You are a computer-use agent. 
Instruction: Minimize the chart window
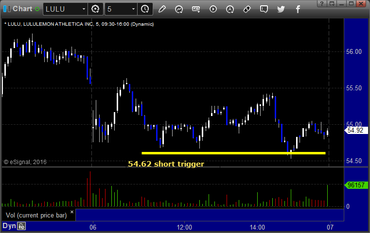(341, 3)
